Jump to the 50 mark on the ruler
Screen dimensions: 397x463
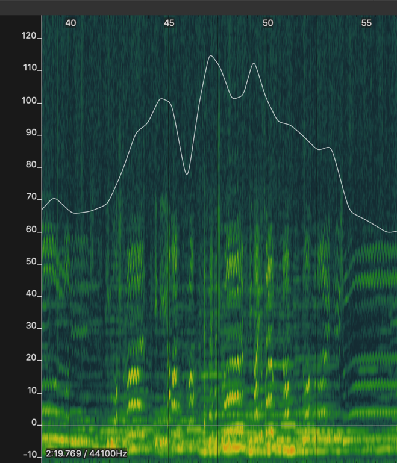point(267,23)
